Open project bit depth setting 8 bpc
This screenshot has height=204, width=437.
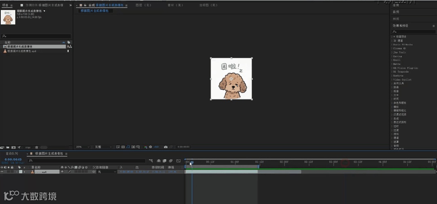click(28, 148)
